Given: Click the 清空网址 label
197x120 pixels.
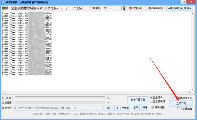Looking at the screenshot, I should [x=138, y=8].
